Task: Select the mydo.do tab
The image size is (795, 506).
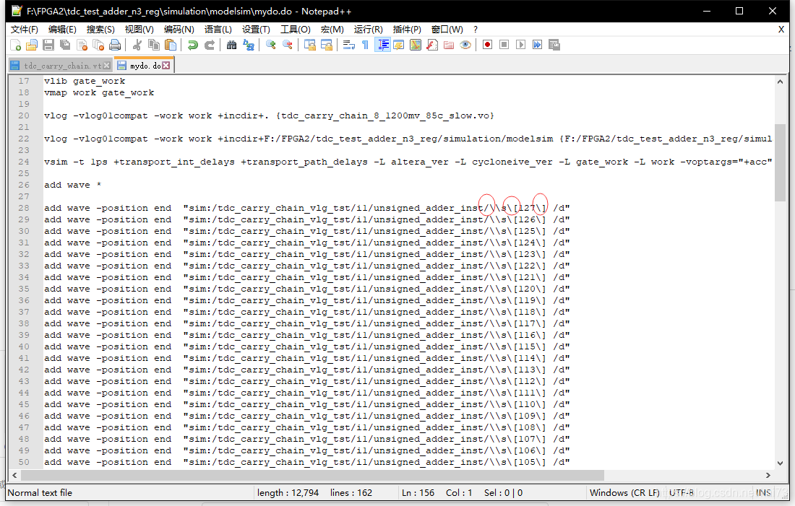Action: (x=145, y=66)
